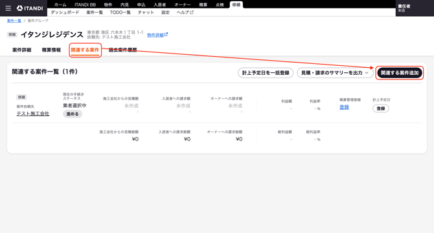
Task: Select the 修繕 top navigation tab
Action: click(x=236, y=5)
